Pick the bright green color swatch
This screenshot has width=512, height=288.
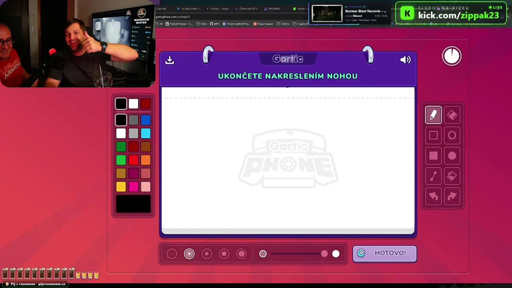click(121, 160)
